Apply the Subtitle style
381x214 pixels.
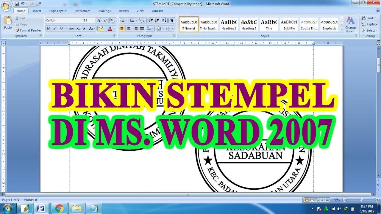[289, 24]
